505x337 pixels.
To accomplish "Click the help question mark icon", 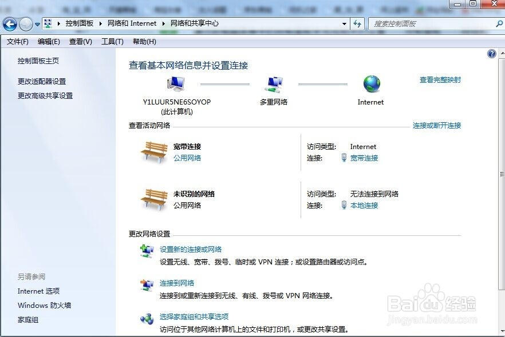I will (491, 53).
